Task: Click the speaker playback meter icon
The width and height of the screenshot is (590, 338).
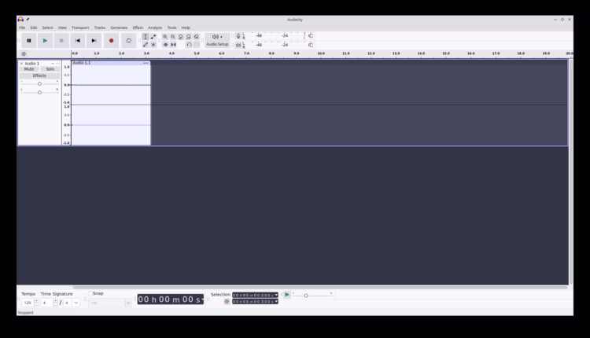Action: (x=238, y=45)
